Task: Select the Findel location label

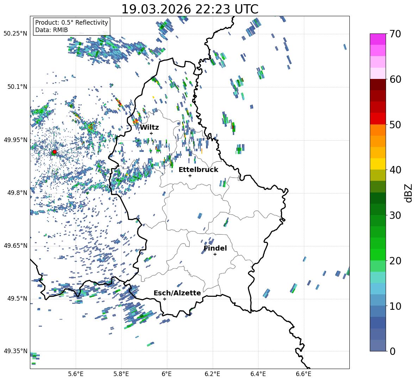Action: pyautogui.click(x=215, y=248)
